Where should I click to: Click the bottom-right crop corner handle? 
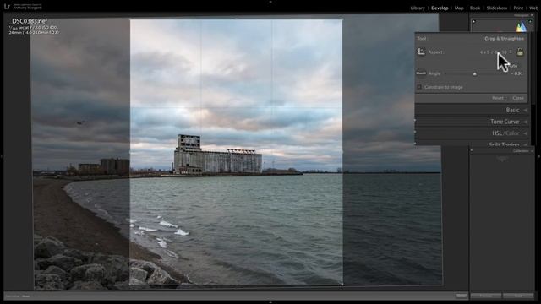pyautogui.click(x=342, y=285)
